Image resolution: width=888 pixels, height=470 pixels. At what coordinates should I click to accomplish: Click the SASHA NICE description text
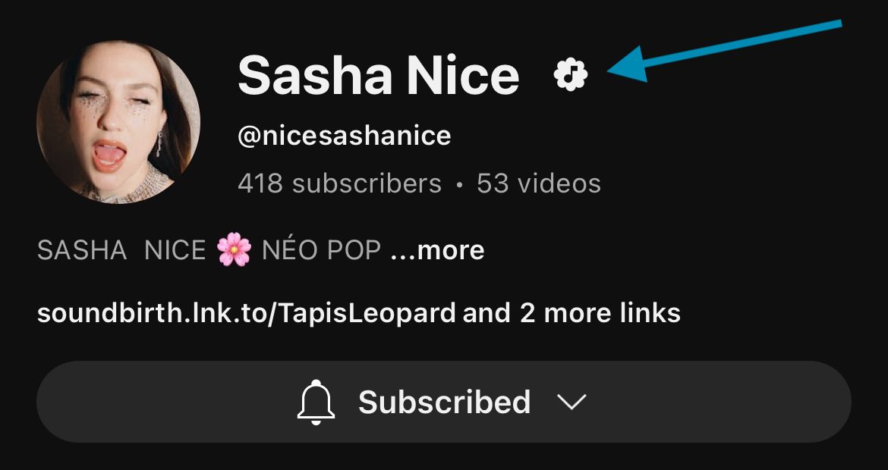coord(121,250)
